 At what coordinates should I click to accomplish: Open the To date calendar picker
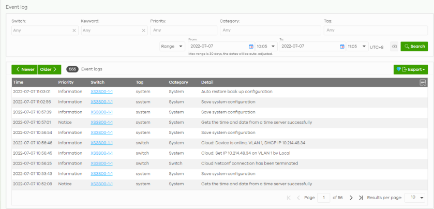342,47
